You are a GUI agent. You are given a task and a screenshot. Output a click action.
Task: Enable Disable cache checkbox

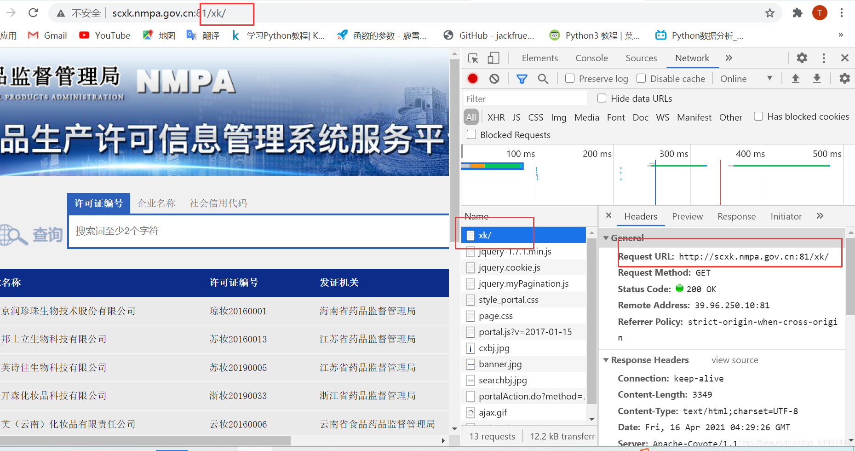pyautogui.click(x=641, y=79)
